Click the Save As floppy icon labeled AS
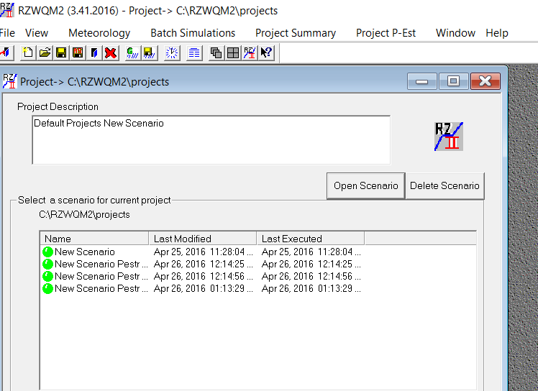This screenshot has width=538, height=391. pyautogui.click(x=78, y=52)
